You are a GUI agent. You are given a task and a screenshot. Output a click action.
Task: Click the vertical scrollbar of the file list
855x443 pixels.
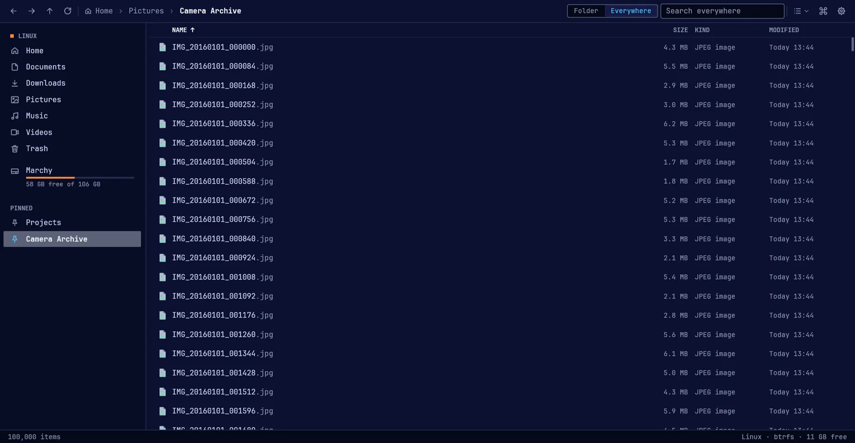coord(852,44)
